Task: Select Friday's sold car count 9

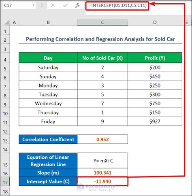Action: tap(102, 121)
